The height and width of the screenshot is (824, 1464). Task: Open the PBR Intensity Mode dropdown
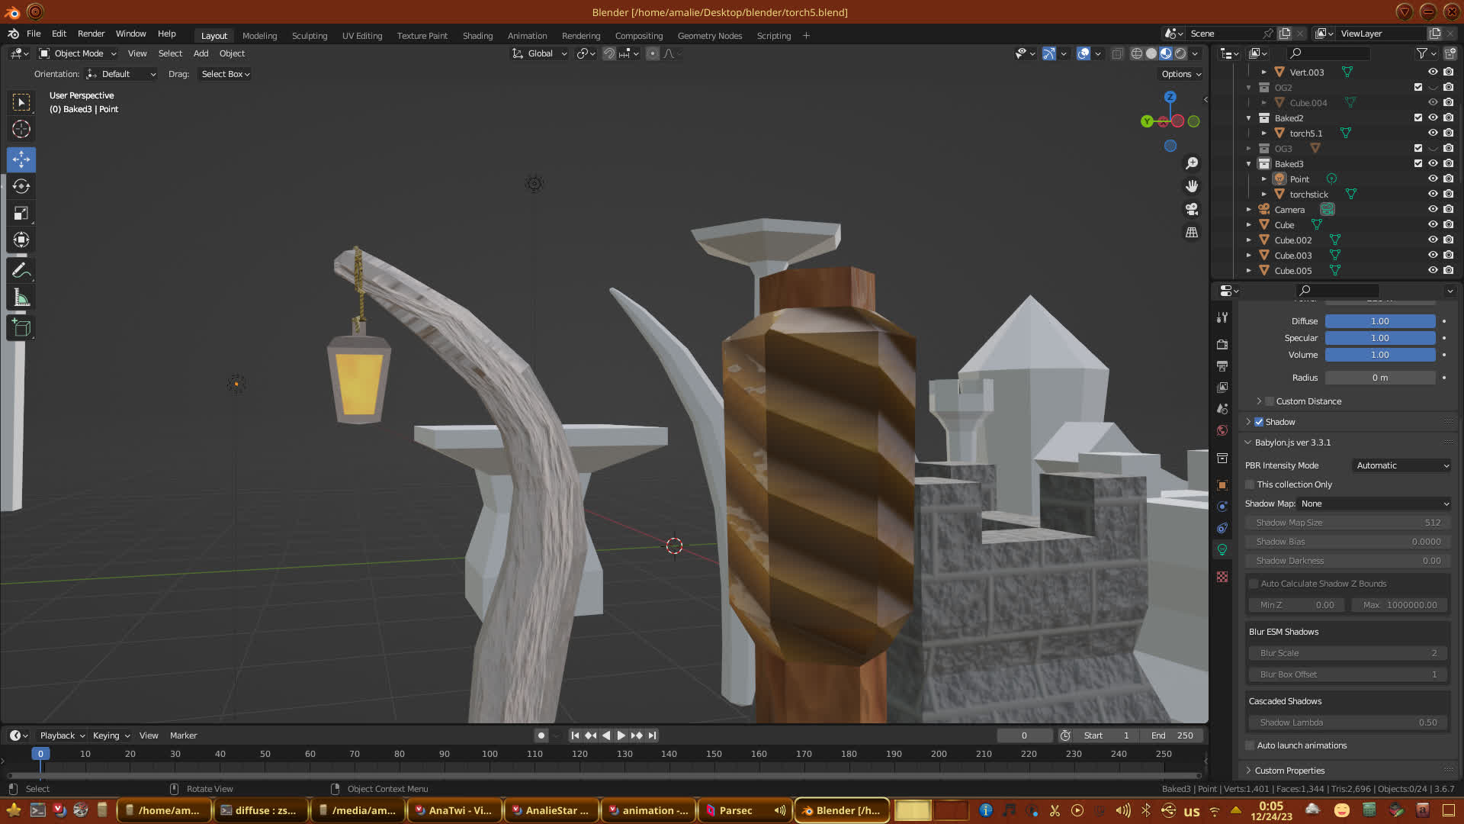point(1401,465)
